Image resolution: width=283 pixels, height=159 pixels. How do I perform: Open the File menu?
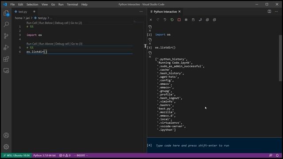pyautogui.click(x=12, y=4)
